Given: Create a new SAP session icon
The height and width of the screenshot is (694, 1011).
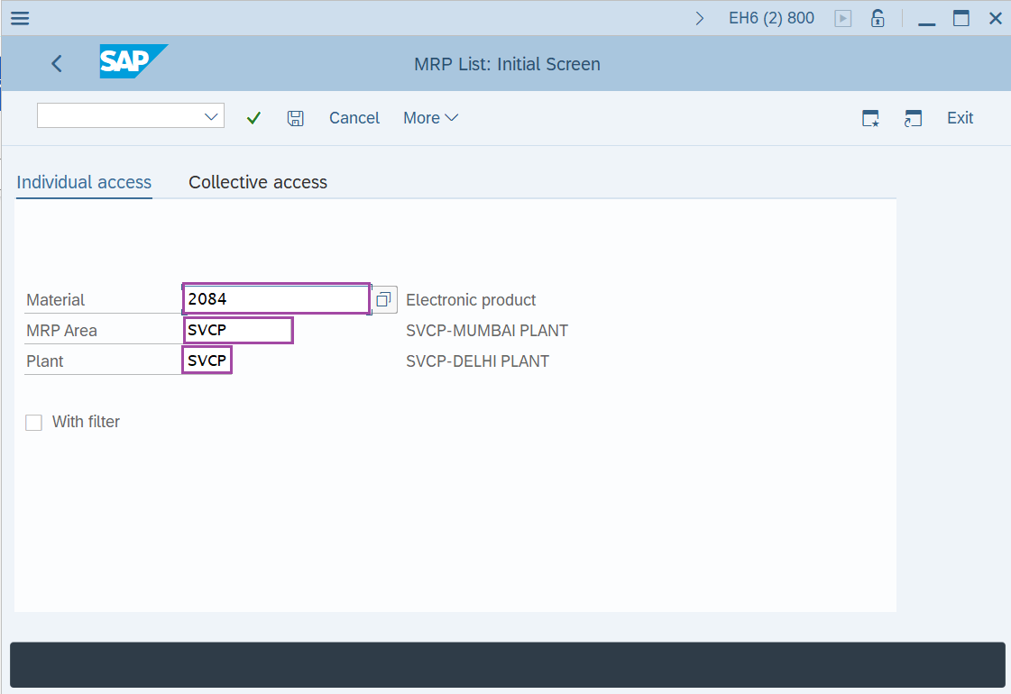Looking at the screenshot, I should point(913,118).
